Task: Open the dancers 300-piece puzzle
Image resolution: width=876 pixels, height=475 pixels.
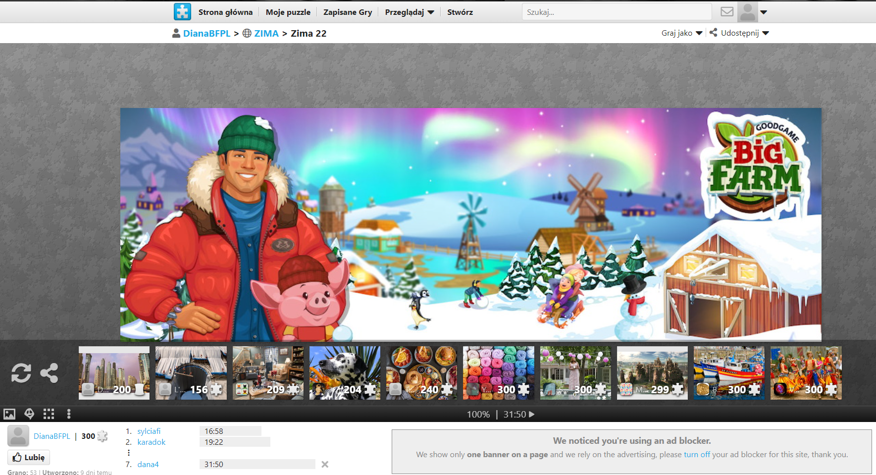Action: (x=806, y=372)
